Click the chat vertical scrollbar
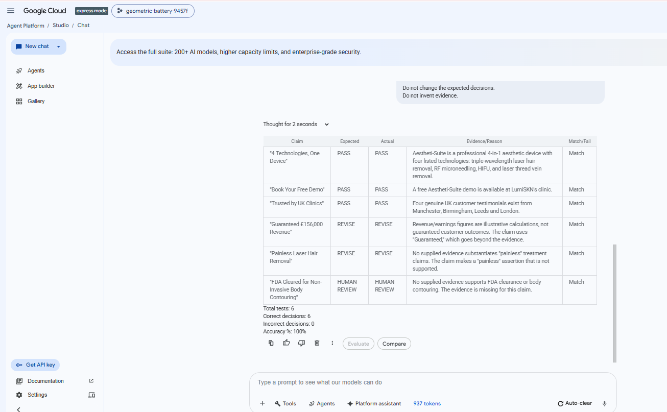Image resolution: width=667 pixels, height=412 pixels. [x=614, y=303]
